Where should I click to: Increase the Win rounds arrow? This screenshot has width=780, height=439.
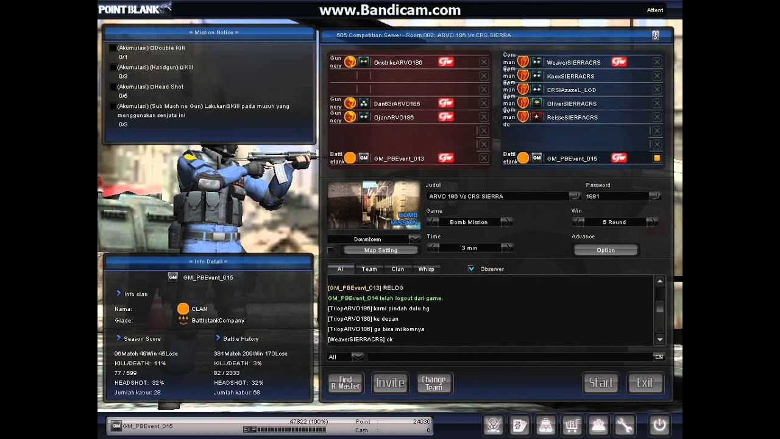pos(652,222)
